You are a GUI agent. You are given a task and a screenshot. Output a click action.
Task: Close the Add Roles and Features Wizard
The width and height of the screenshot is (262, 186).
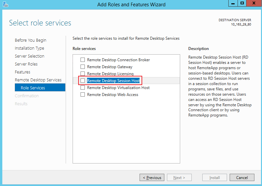coord(254,3)
